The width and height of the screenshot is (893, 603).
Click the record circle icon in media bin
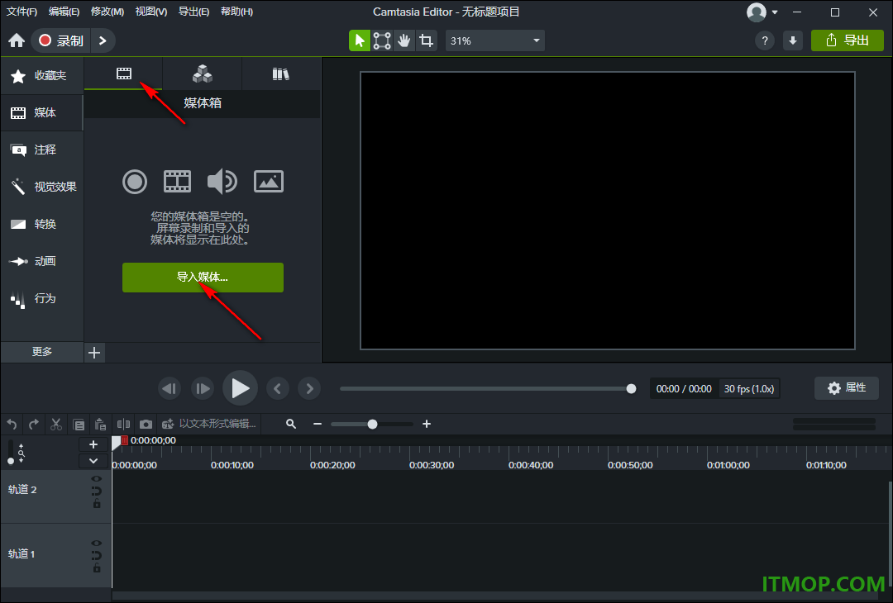pos(135,182)
